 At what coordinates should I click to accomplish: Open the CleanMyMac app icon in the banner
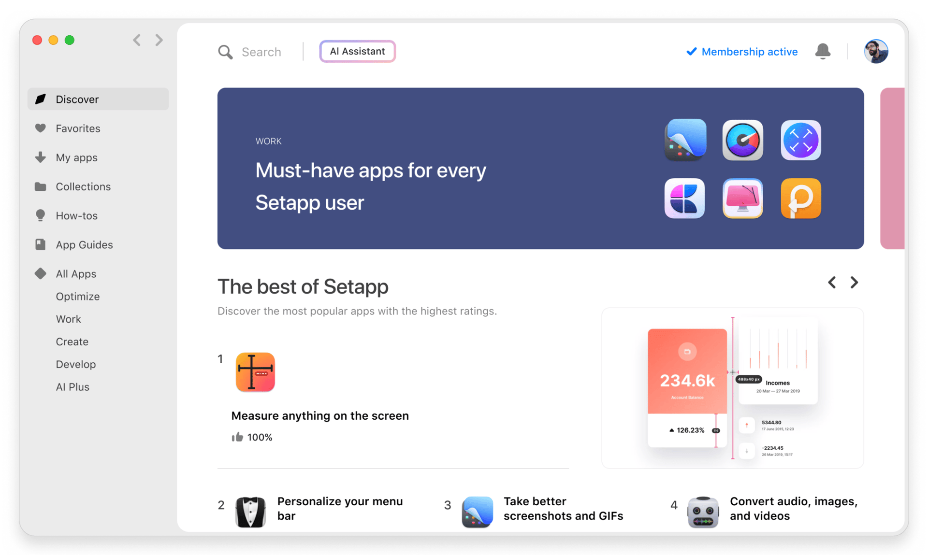coord(742,198)
